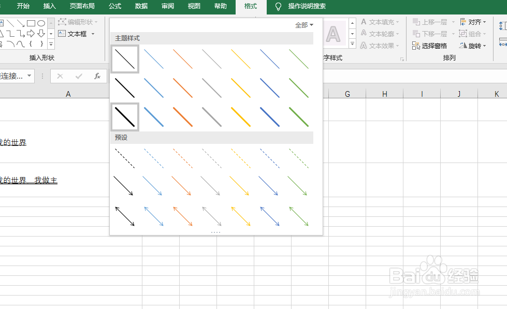
Task: Open the 公式 (Formulas) tab
Action: click(x=115, y=6)
